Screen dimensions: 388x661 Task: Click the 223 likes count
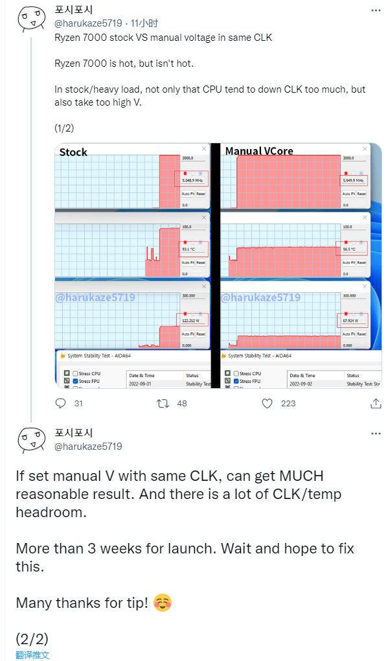(288, 404)
